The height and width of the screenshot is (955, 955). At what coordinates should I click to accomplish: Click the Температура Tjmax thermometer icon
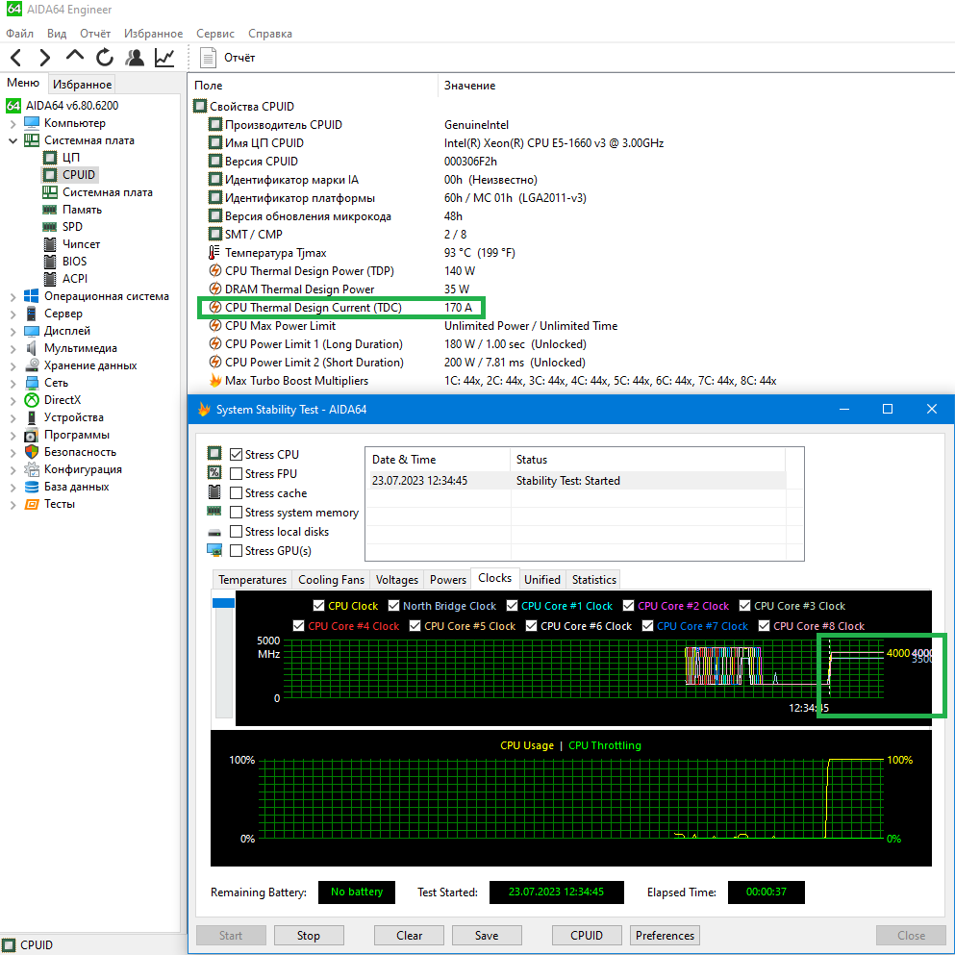[214, 252]
